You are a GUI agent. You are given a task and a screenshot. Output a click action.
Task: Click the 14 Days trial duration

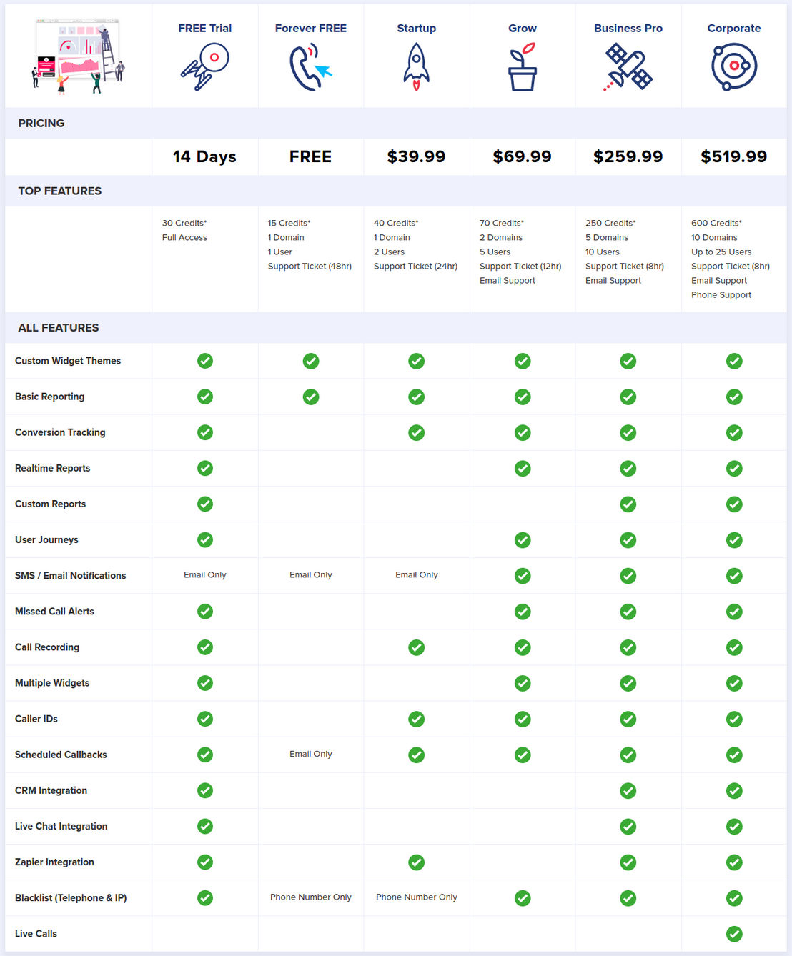205,157
